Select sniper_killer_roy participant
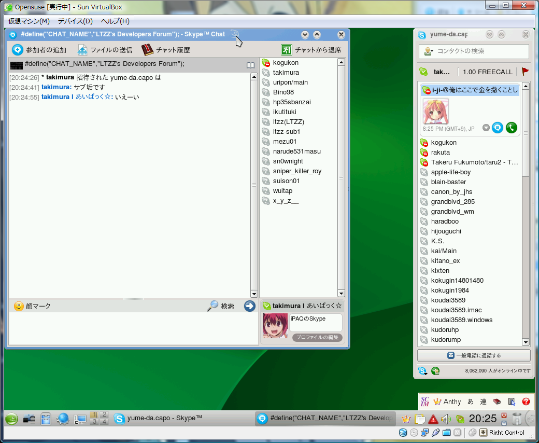539x443 pixels. tap(299, 171)
